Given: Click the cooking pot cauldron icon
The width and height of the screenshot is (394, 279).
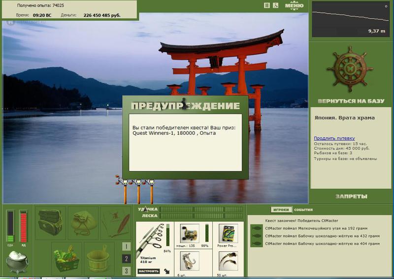Looking at the screenshot, I should (17, 262).
